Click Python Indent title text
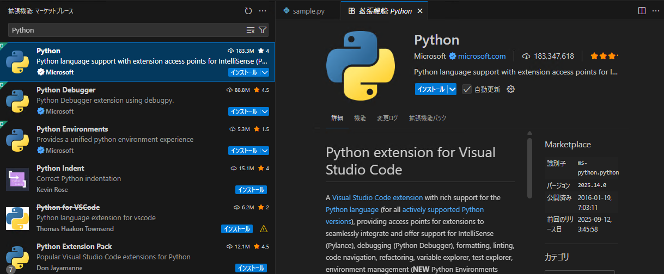Image resolution: width=664 pixels, height=274 pixels. pyautogui.click(x=60, y=168)
